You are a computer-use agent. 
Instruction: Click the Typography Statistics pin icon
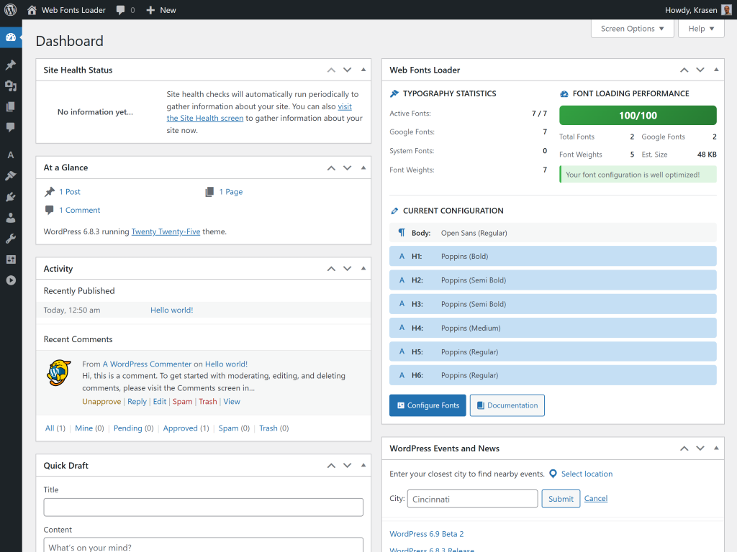point(394,93)
